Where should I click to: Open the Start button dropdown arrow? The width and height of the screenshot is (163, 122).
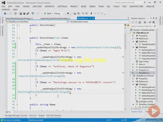coord(52,14)
